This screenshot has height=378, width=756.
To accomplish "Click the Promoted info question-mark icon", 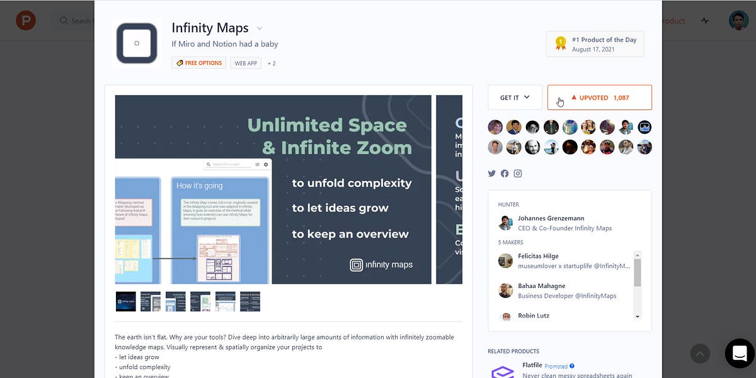I will (x=572, y=365).
